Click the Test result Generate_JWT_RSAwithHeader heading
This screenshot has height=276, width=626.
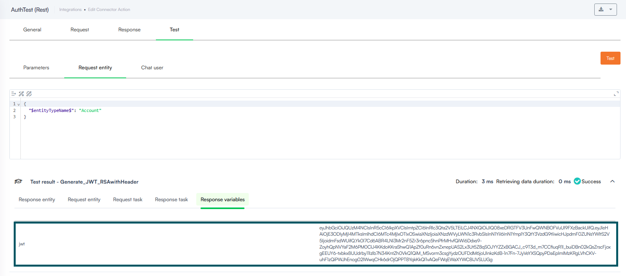[84, 182]
